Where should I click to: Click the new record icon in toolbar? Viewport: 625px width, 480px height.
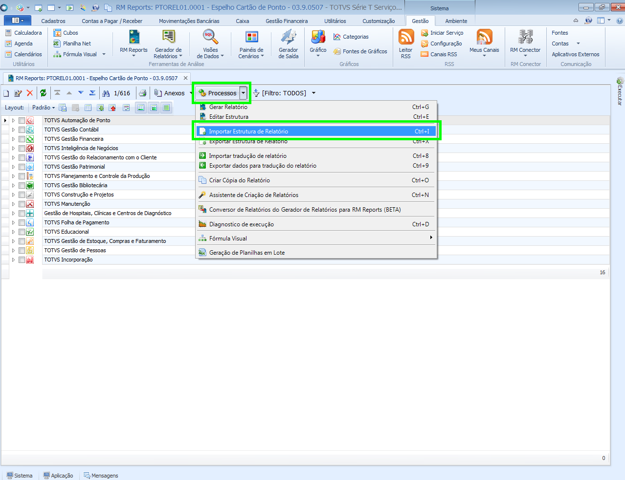point(6,93)
